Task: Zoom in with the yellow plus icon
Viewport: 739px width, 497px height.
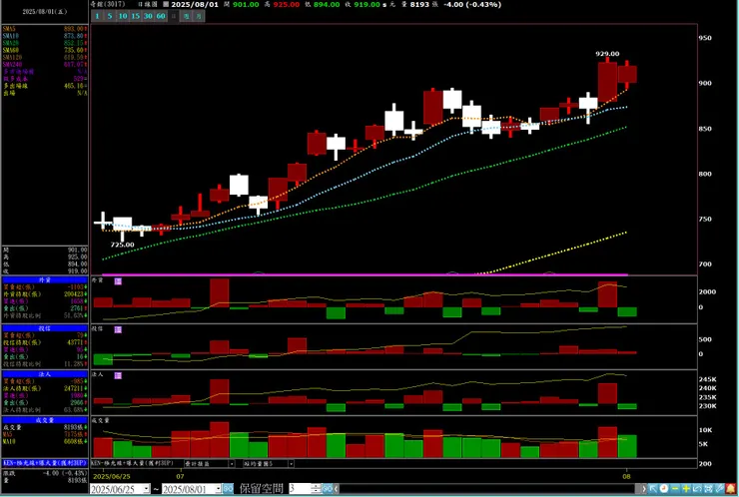Action: (x=686, y=489)
